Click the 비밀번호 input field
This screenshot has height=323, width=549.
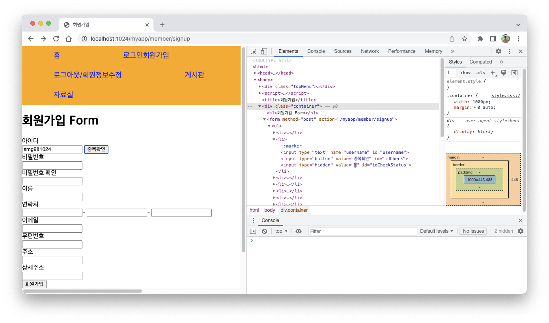52,165
